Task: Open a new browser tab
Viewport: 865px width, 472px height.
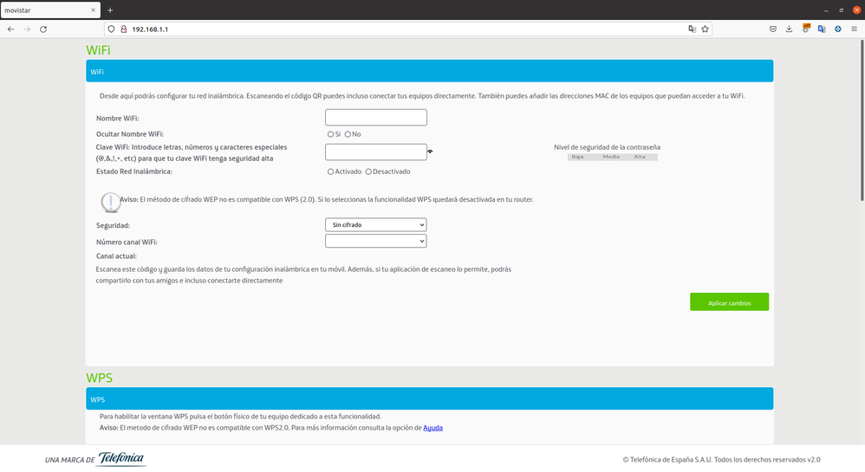Action: (x=110, y=10)
